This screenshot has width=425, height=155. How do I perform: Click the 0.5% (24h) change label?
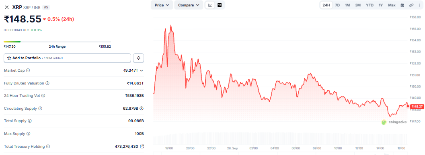(x=59, y=19)
